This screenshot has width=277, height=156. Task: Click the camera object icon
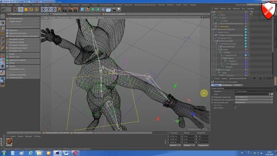click(x=113, y=9)
